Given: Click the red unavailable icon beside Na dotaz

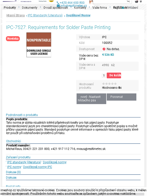Looking at the screenshot, I should point(104,49).
